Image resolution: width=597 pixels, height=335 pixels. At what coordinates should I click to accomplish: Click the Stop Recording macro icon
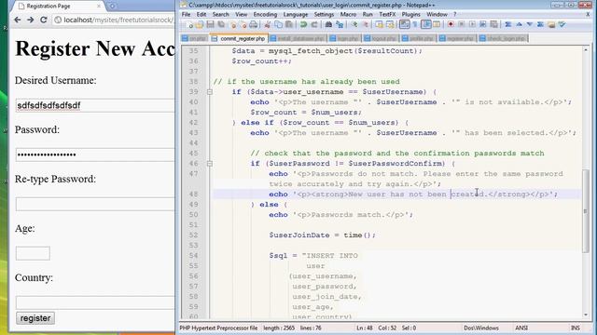[x=462, y=25]
